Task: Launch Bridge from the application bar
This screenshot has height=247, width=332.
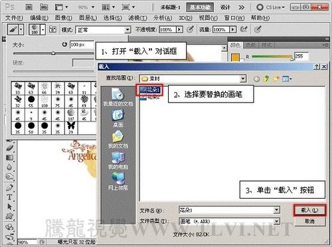Action: click(29, 7)
